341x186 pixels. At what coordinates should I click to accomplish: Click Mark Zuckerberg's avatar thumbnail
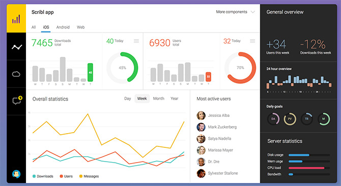201,127
